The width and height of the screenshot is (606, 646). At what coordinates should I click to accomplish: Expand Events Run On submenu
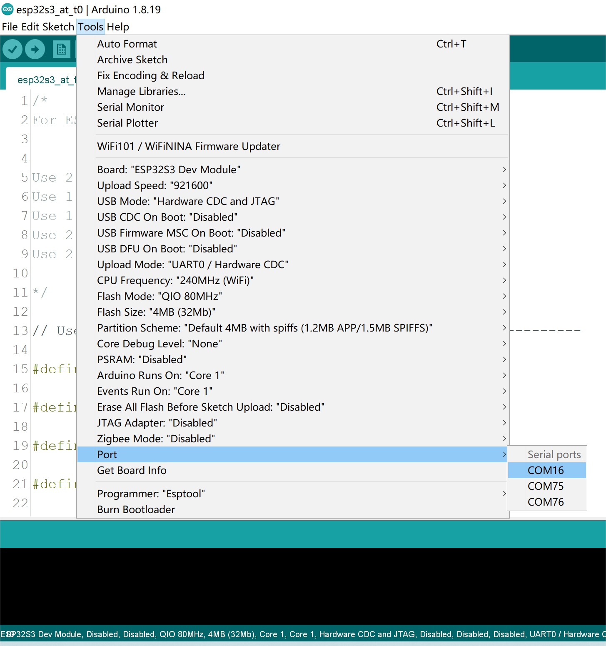(x=293, y=391)
